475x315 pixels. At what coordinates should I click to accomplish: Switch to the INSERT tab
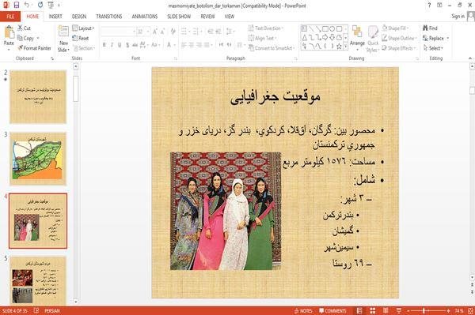[x=55, y=17]
